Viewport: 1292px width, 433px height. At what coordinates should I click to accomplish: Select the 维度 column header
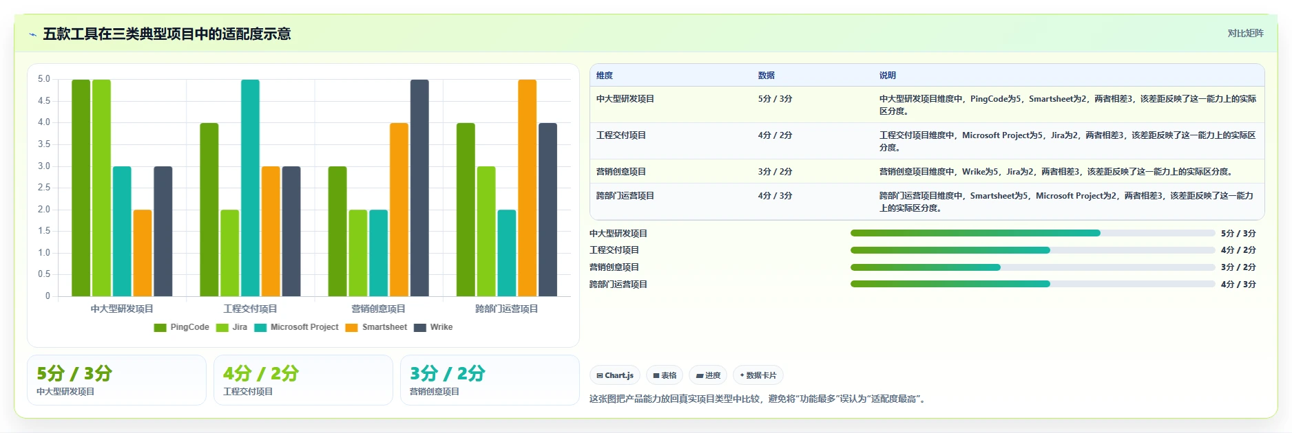[605, 76]
